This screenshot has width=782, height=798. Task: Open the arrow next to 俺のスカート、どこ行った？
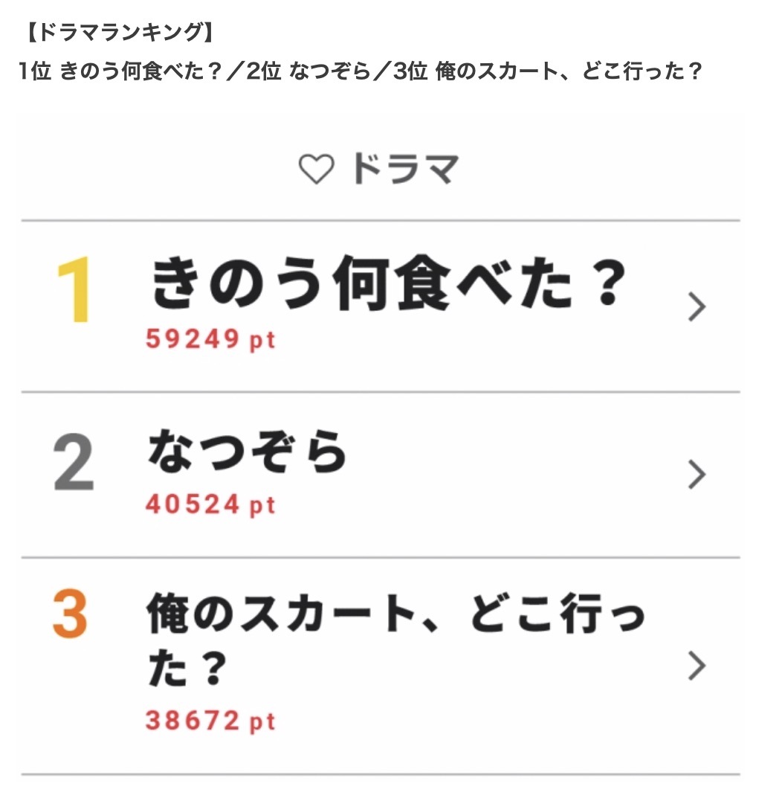[x=696, y=666]
